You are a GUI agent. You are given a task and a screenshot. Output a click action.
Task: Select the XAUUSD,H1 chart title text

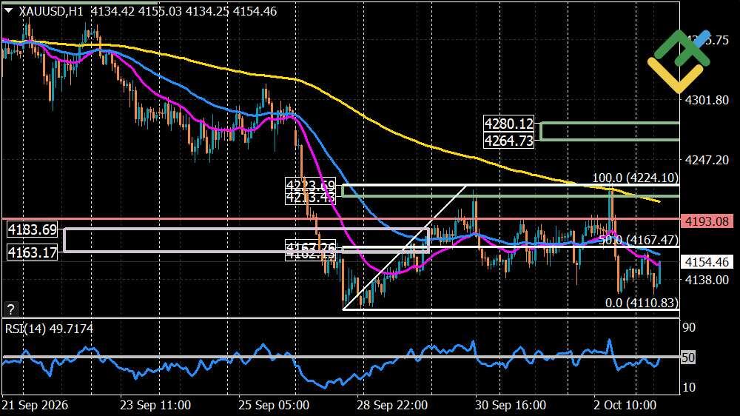51,11
